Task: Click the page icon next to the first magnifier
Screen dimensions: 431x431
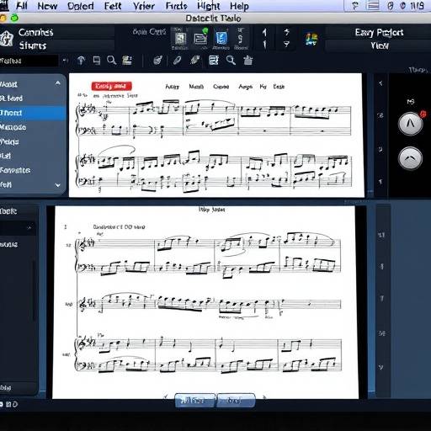Action: [97, 61]
